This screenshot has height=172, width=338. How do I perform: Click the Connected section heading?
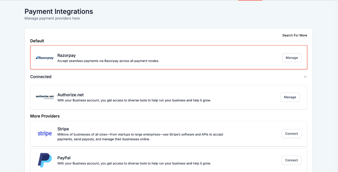point(41,77)
